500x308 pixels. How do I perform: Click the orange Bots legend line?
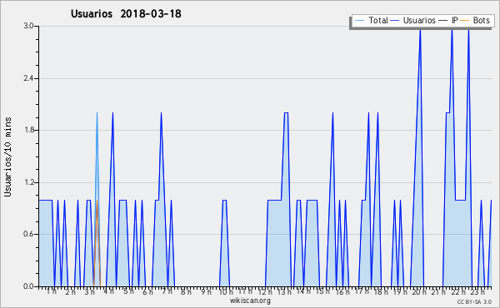coord(465,20)
